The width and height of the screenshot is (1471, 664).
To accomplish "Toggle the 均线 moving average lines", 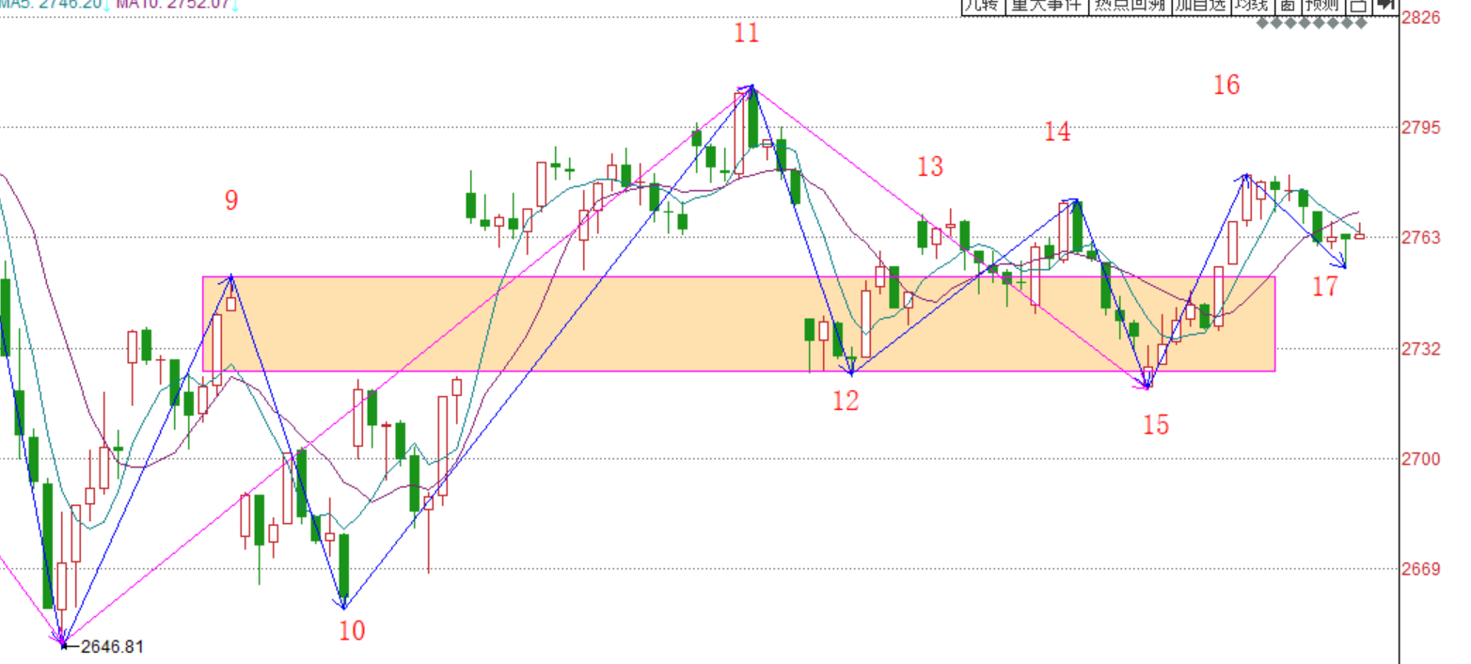I will click(1251, 6).
